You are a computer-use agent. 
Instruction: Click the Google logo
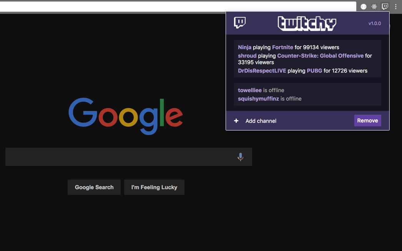click(x=126, y=116)
